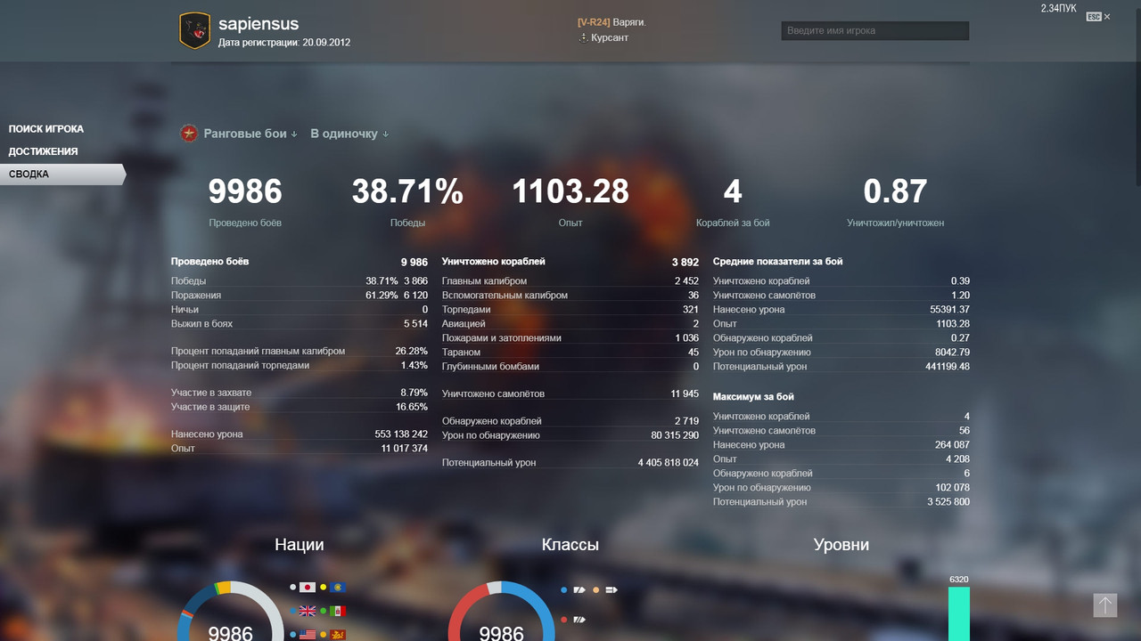Select the Japan flag in nations legend
The height and width of the screenshot is (641, 1141).
pyautogui.click(x=308, y=588)
